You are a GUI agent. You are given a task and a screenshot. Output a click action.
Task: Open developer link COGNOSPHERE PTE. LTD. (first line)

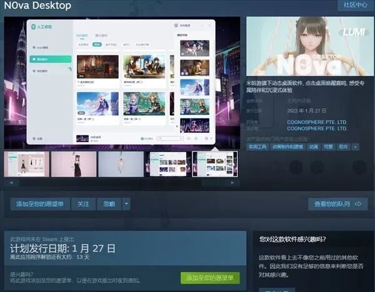pyautogui.click(x=317, y=122)
